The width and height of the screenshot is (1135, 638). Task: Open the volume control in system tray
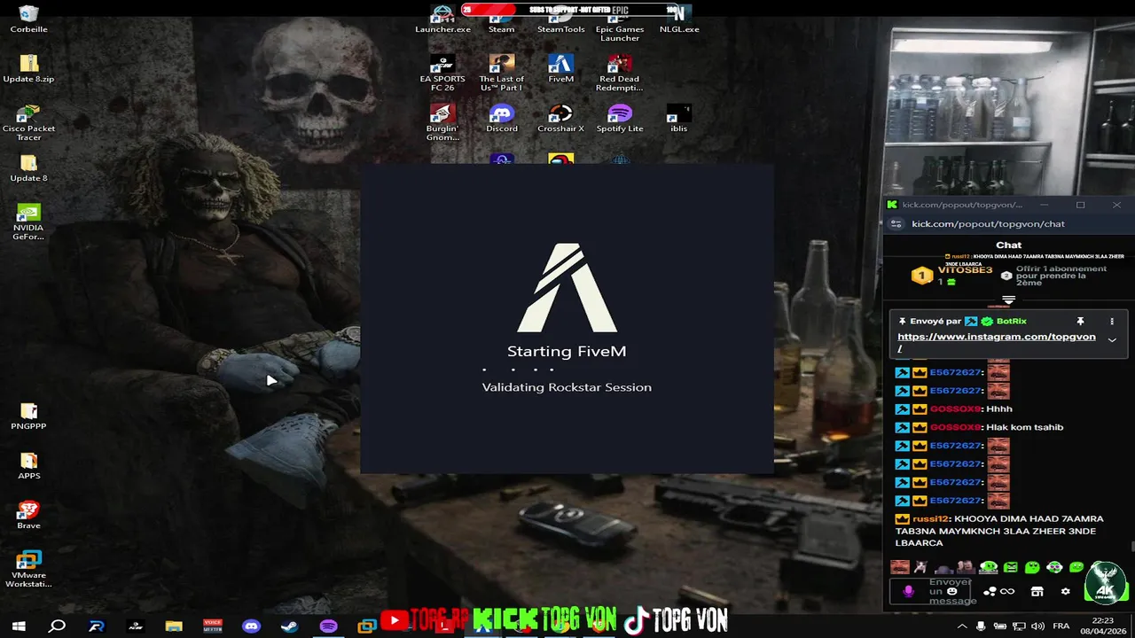point(1037,626)
